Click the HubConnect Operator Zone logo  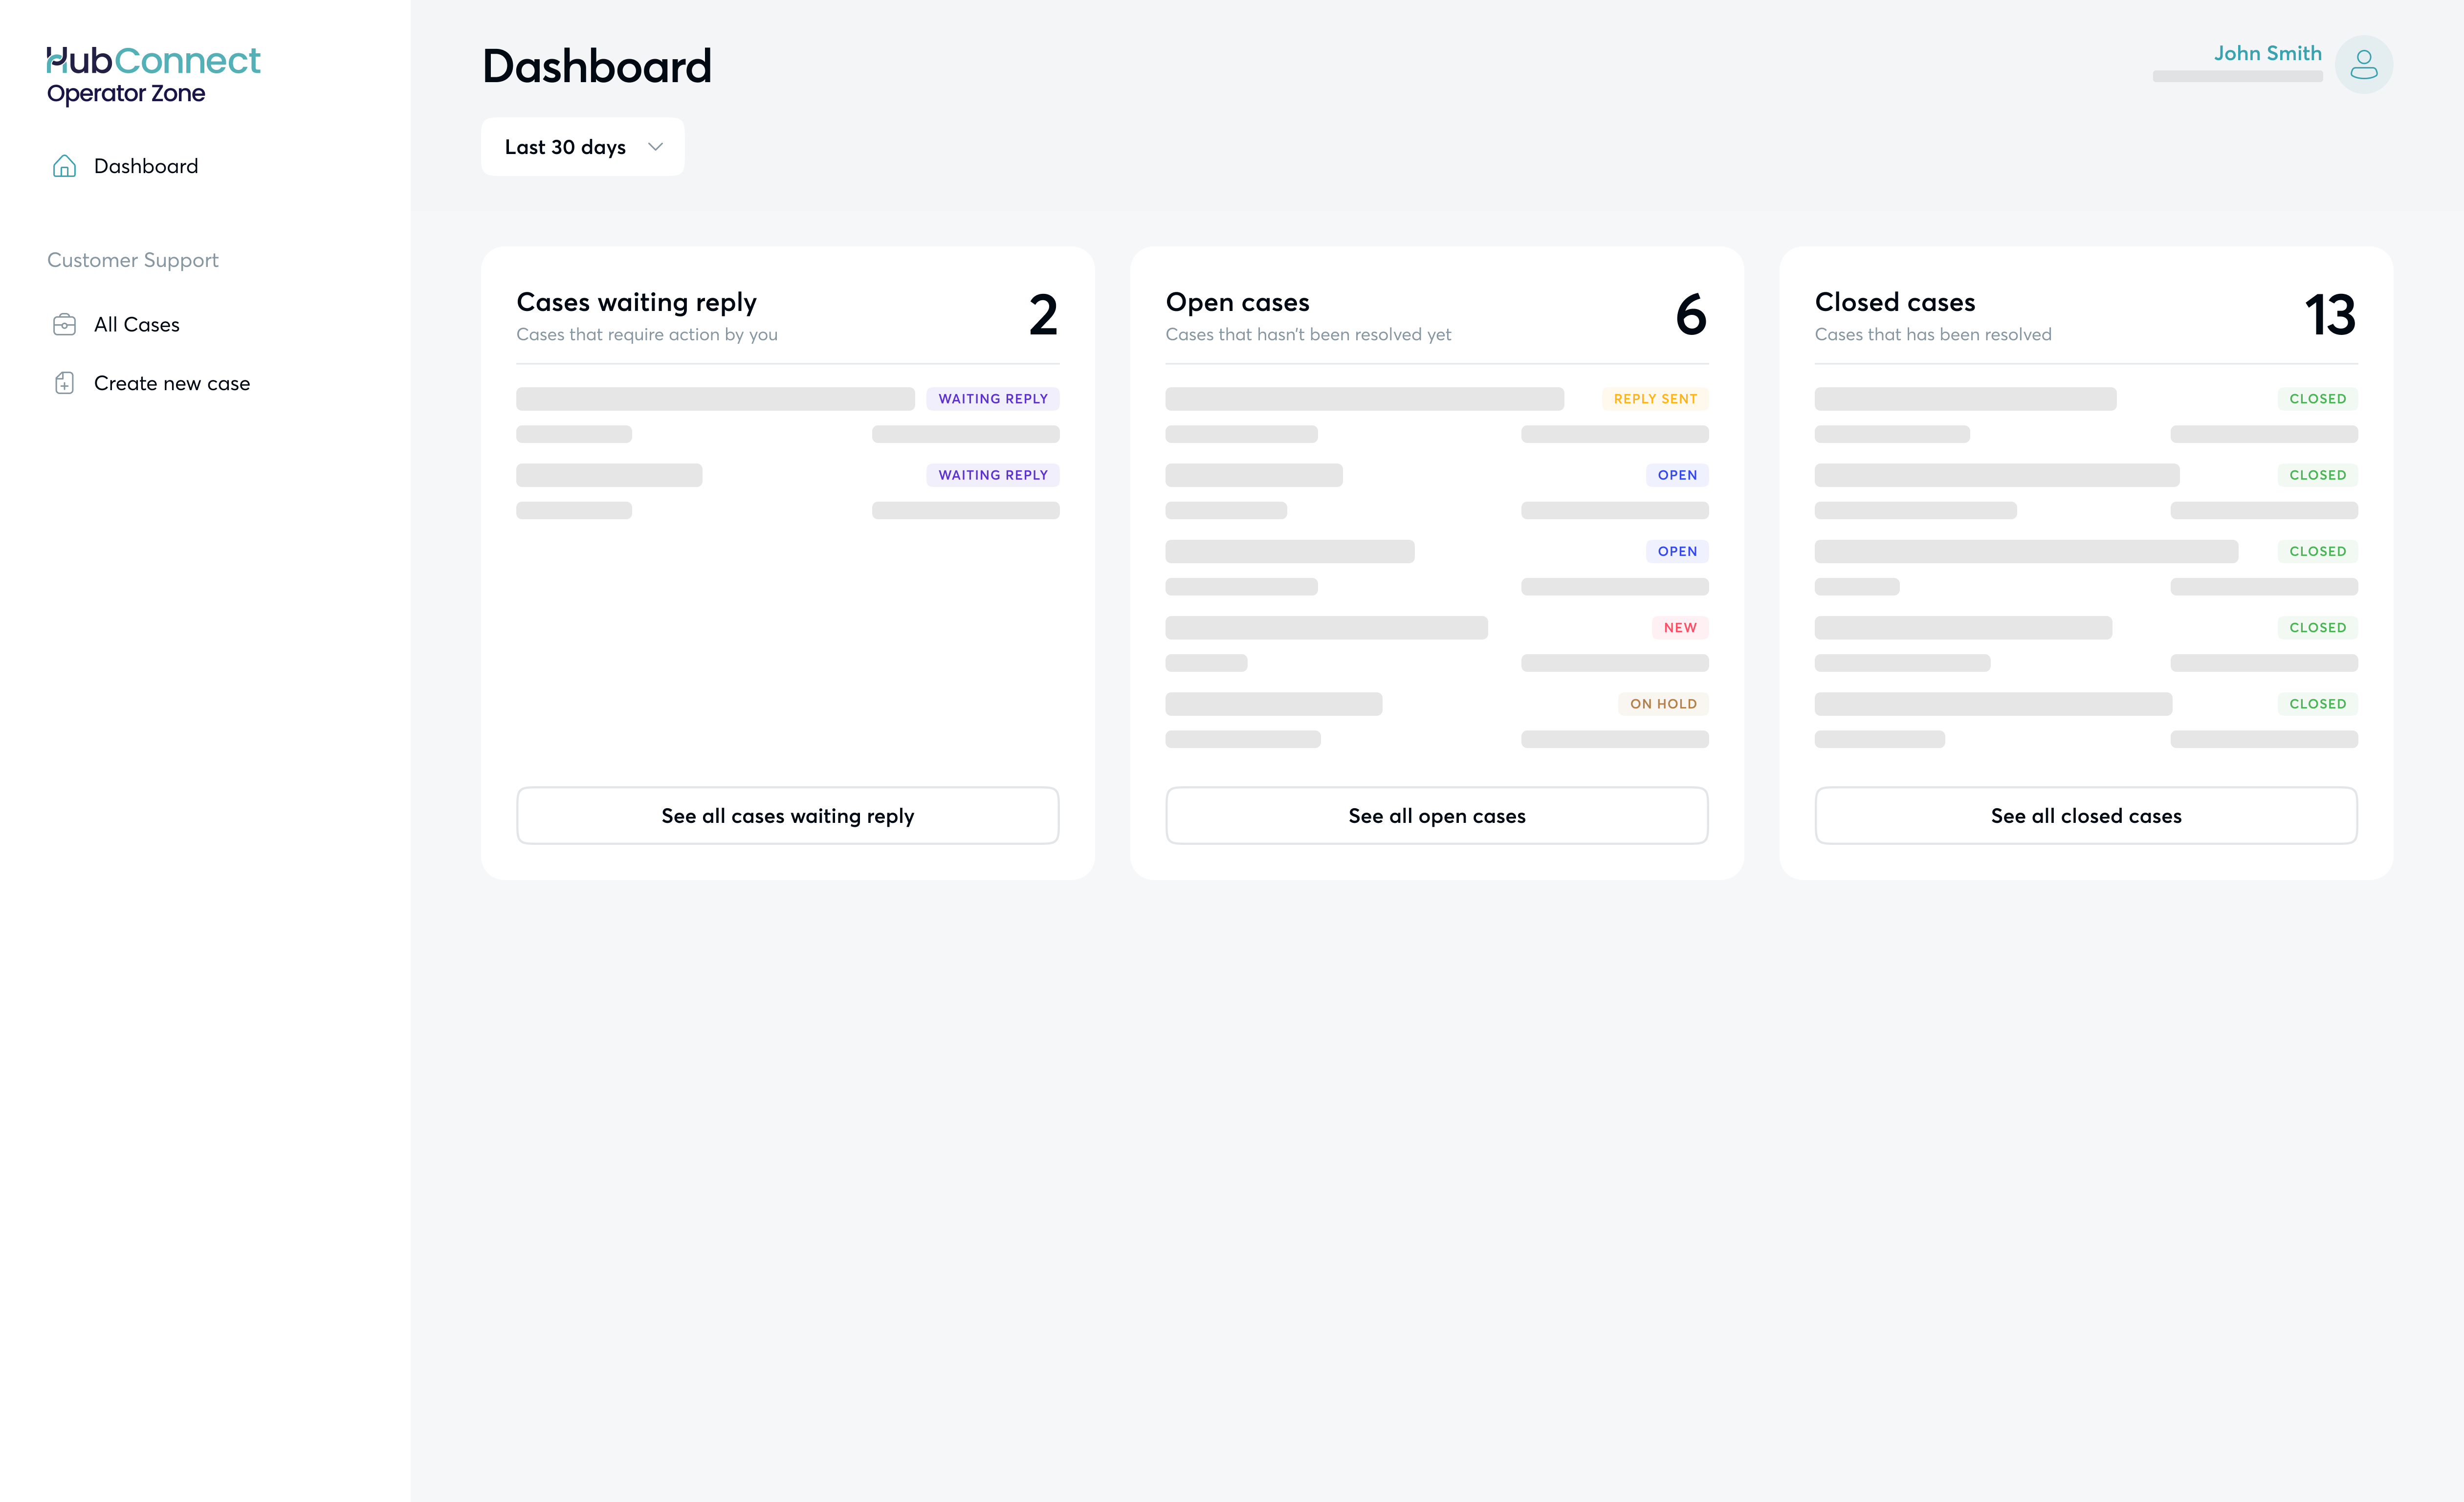(153, 75)
